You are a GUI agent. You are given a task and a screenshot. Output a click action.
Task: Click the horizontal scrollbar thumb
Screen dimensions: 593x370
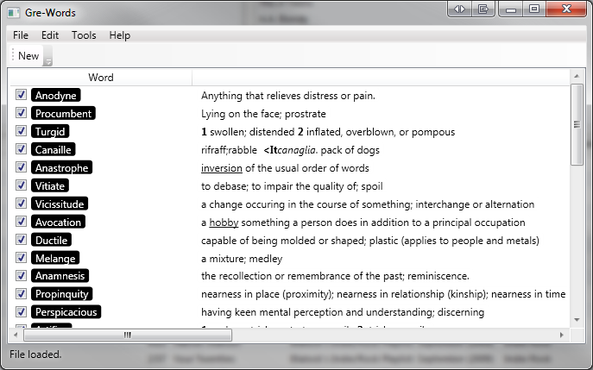[127, 335]
